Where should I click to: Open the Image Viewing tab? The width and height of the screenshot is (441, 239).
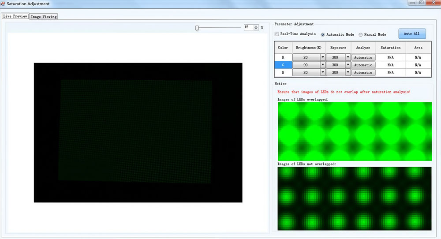(x=44, y=17)
